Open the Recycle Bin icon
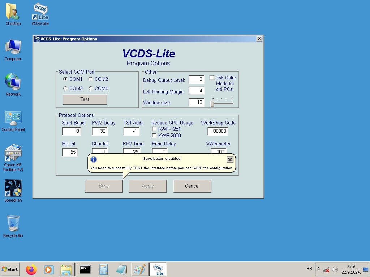 (x=13, y=226)
